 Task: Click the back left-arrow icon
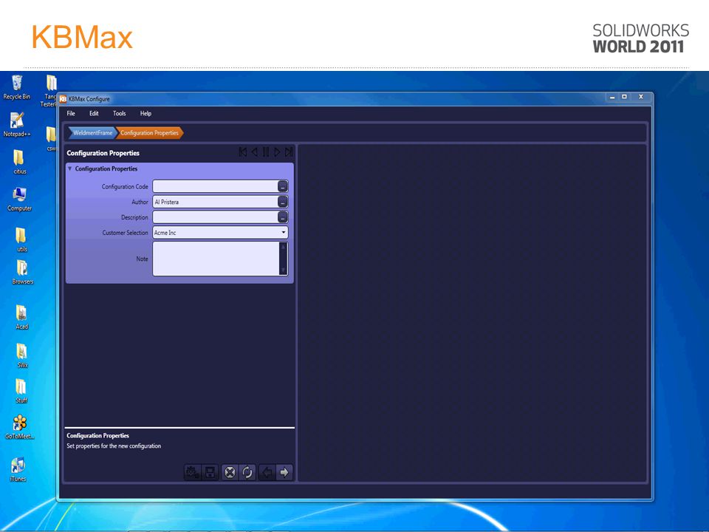click(x=267, y=473)
